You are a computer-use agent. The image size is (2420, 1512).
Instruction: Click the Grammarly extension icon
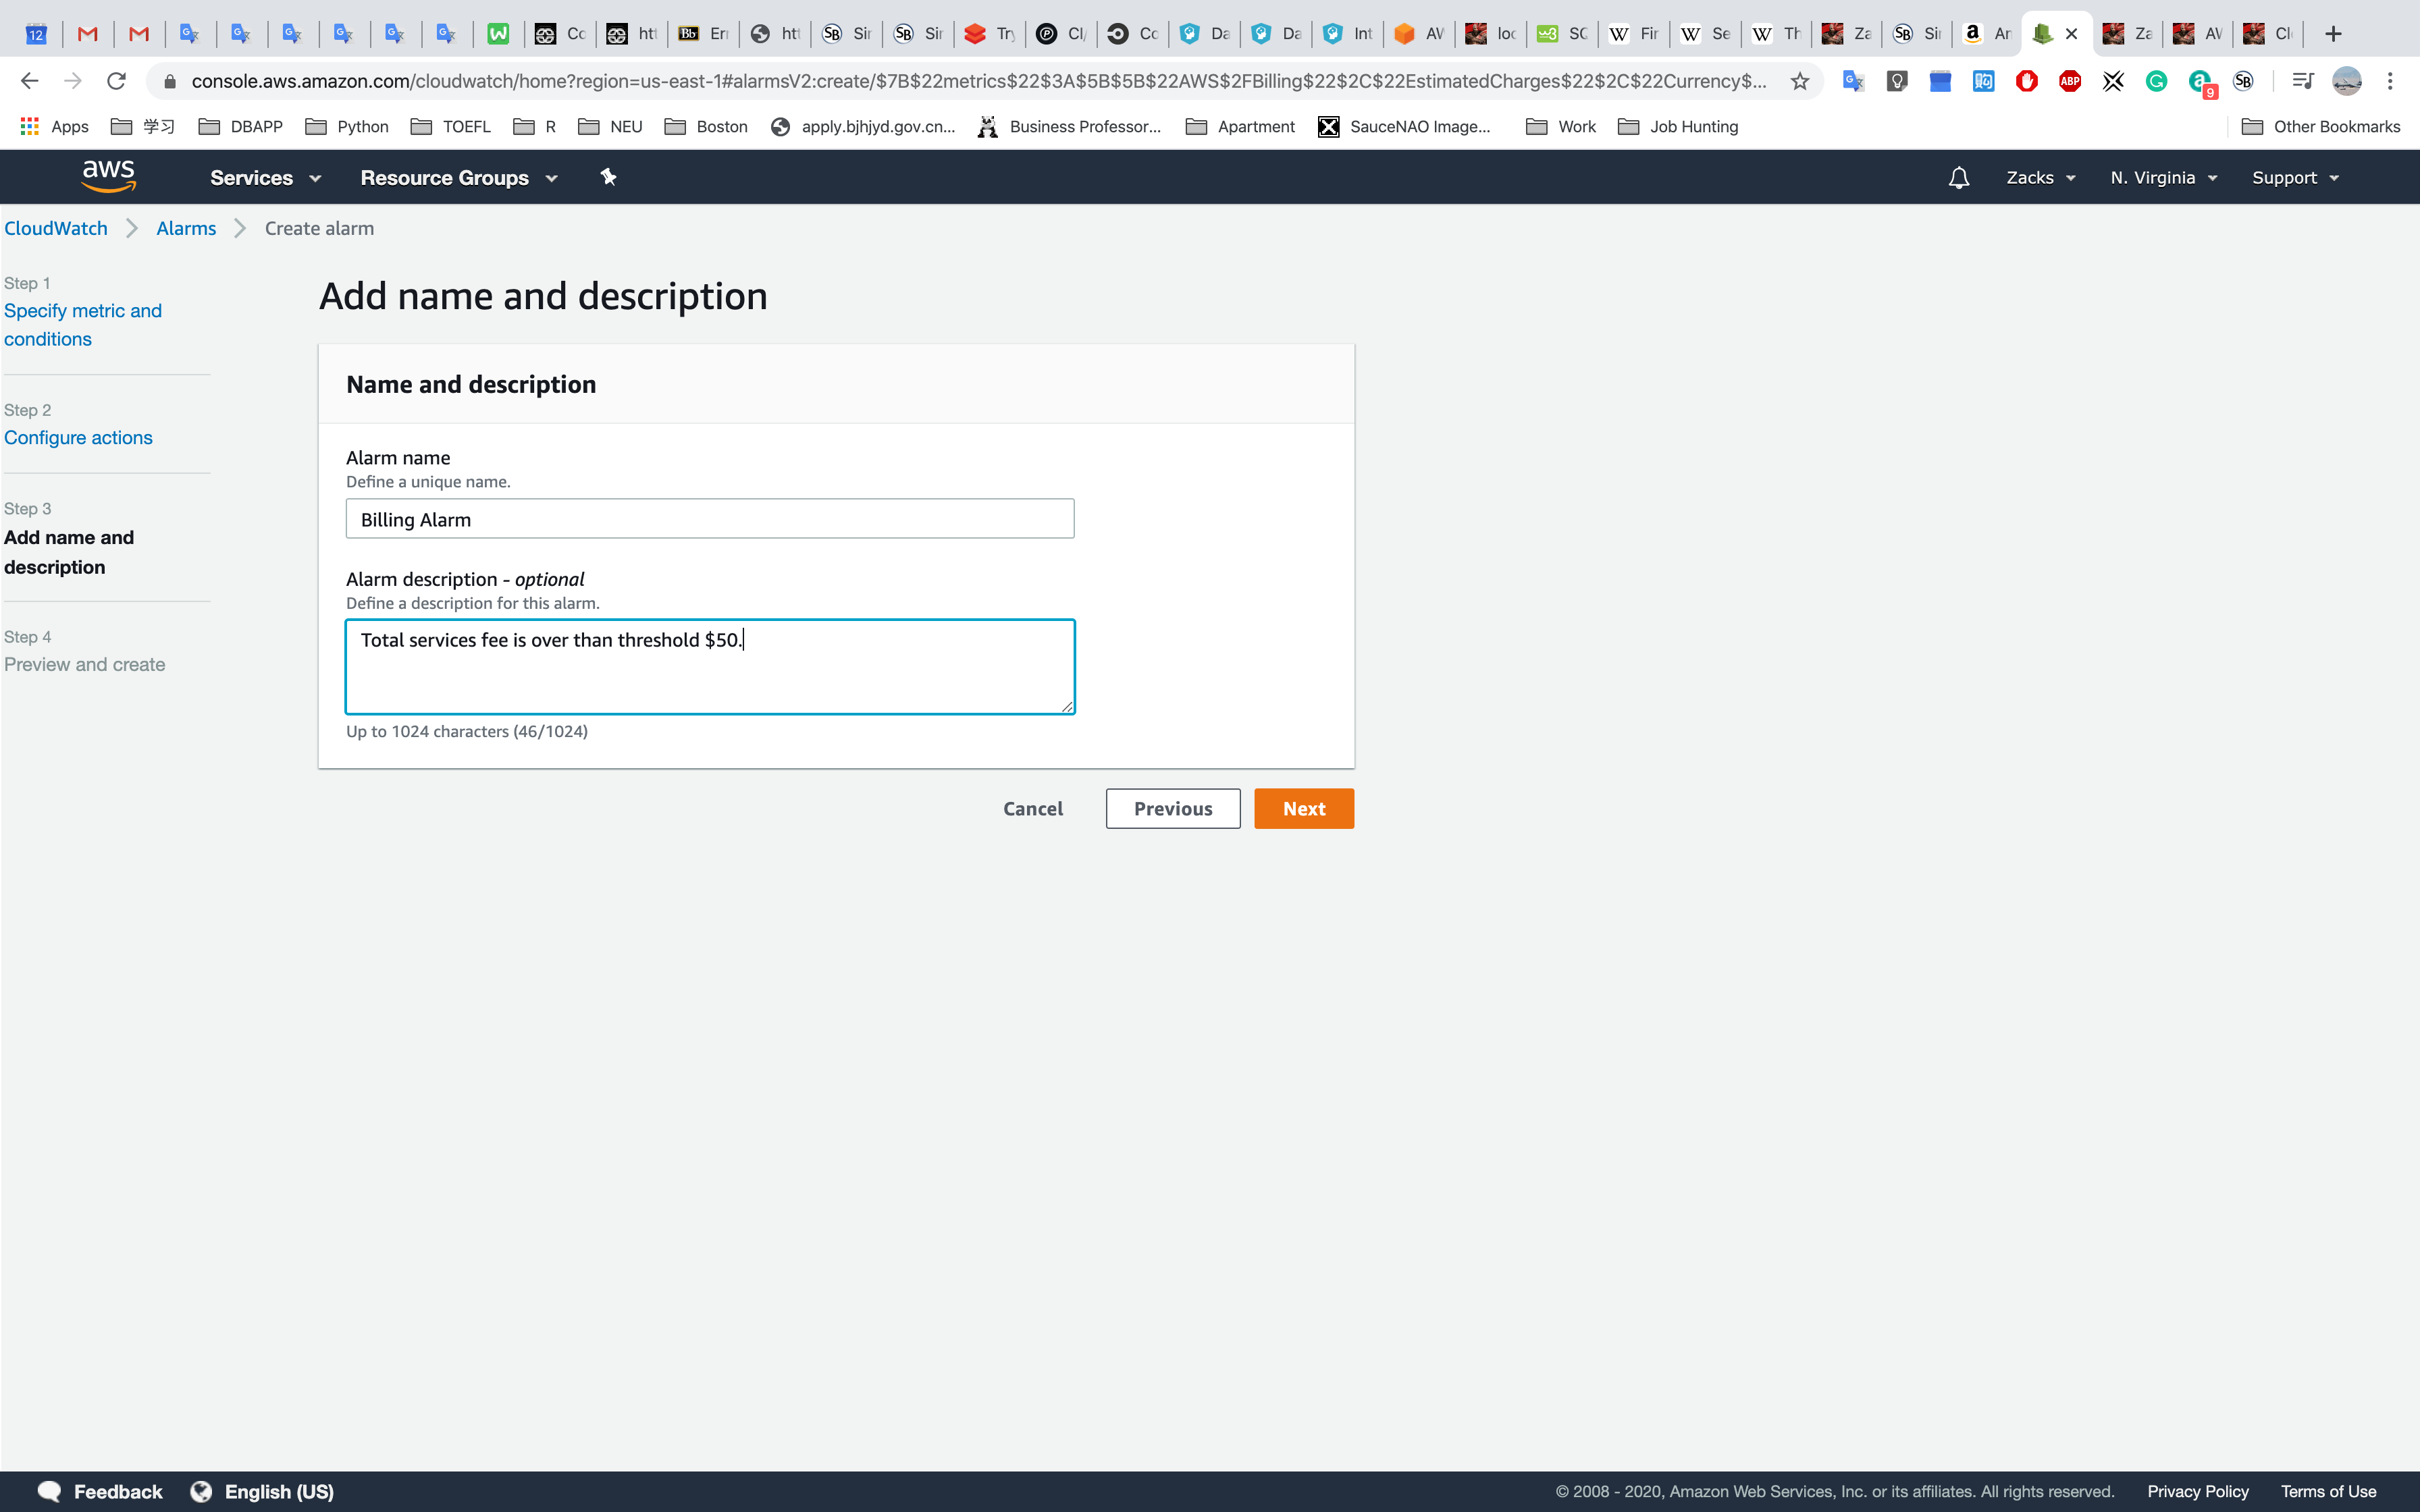coord(2156,81)
